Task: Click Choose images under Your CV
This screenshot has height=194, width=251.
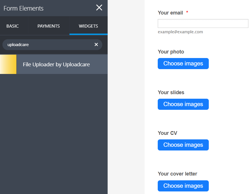Action: pos(183,145)
